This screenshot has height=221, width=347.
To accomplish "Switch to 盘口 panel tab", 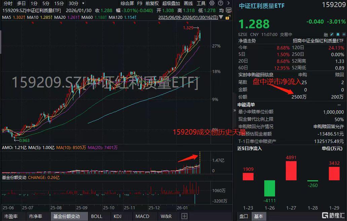I will coord(244,216).
